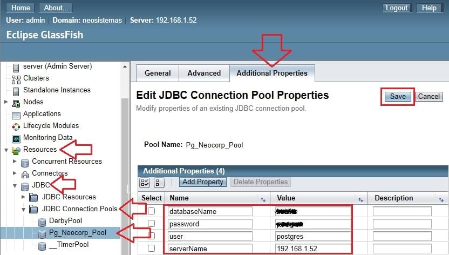Click the Deselect All properties icon
This screenshot has height=255, width=449.
coord(159,183)
